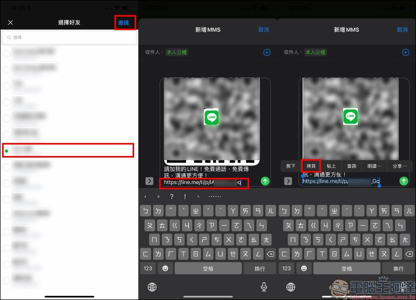Tap the QR code image, middle screen
Viewport: 416px width, 300px height.
(212, 121)
